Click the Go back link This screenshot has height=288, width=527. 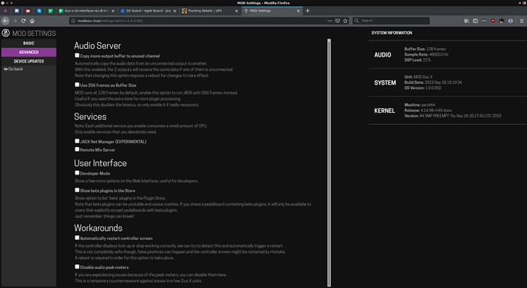coord(14,69)
